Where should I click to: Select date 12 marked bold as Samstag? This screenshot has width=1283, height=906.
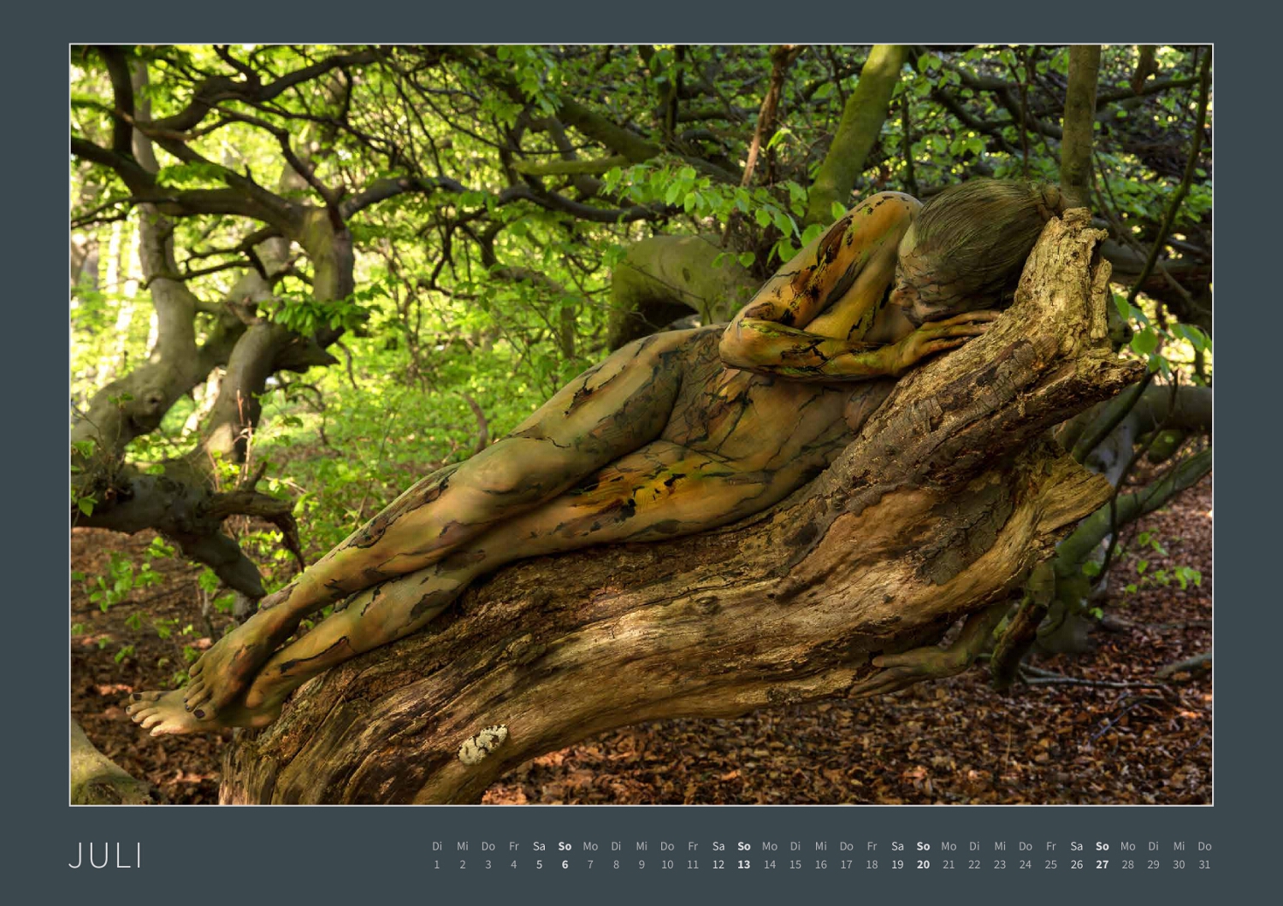tap(718, 864)
